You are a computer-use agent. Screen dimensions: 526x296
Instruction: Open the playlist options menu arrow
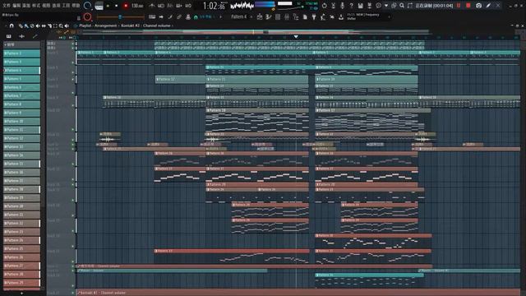pos(6,25)
